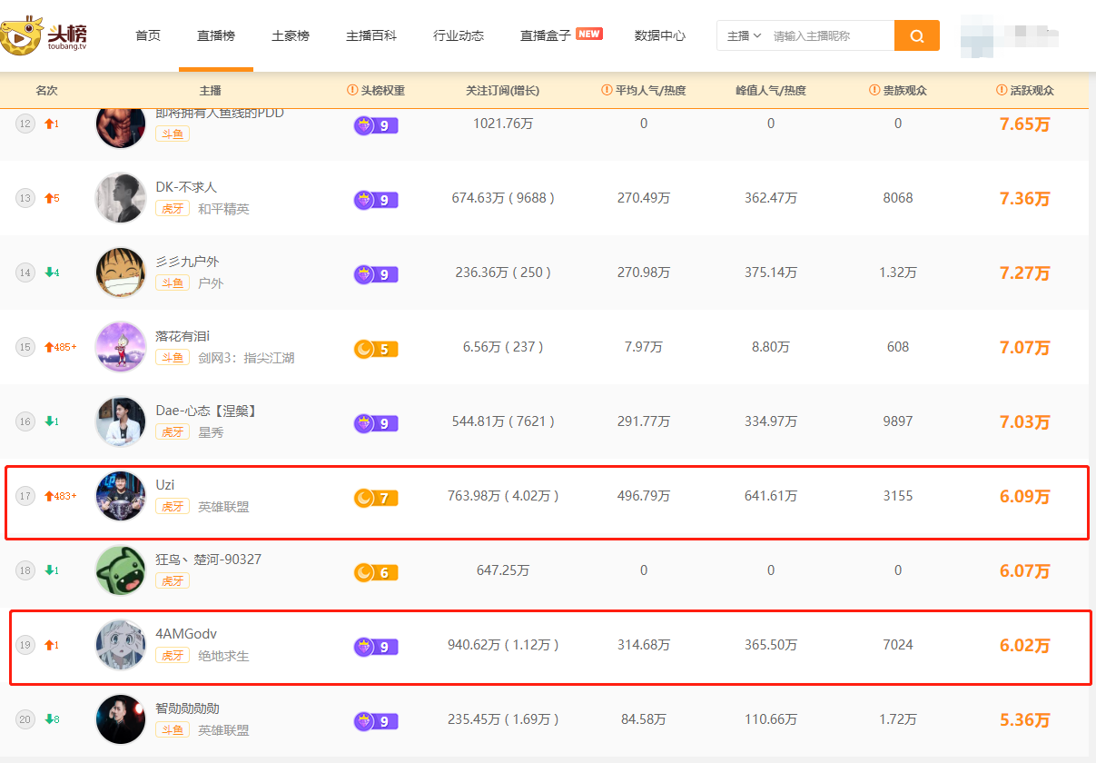Open the 主播 search type dropdown
This screenshot has height=763, width=1096.
[744, 36]
